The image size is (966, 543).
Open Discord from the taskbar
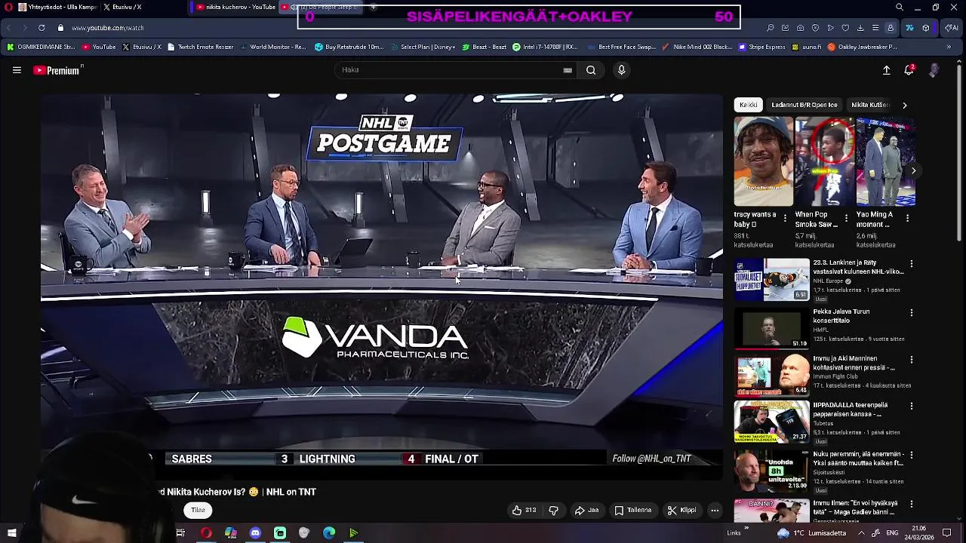tap(255, 533)
